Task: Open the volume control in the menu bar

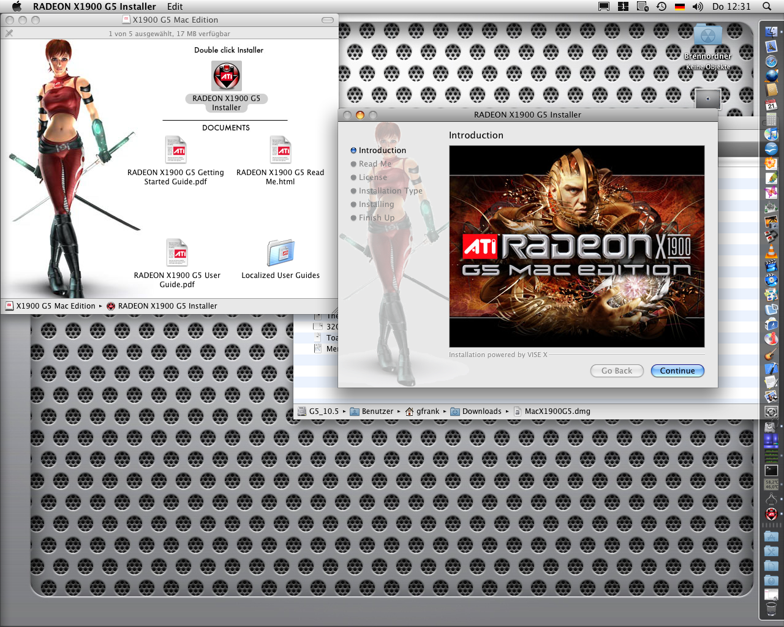Action: click(698, 7)
